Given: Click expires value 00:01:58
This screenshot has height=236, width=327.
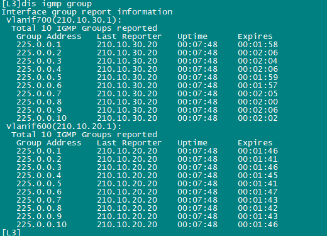Looking at the screenshot, I should click(x=258, y=45).
